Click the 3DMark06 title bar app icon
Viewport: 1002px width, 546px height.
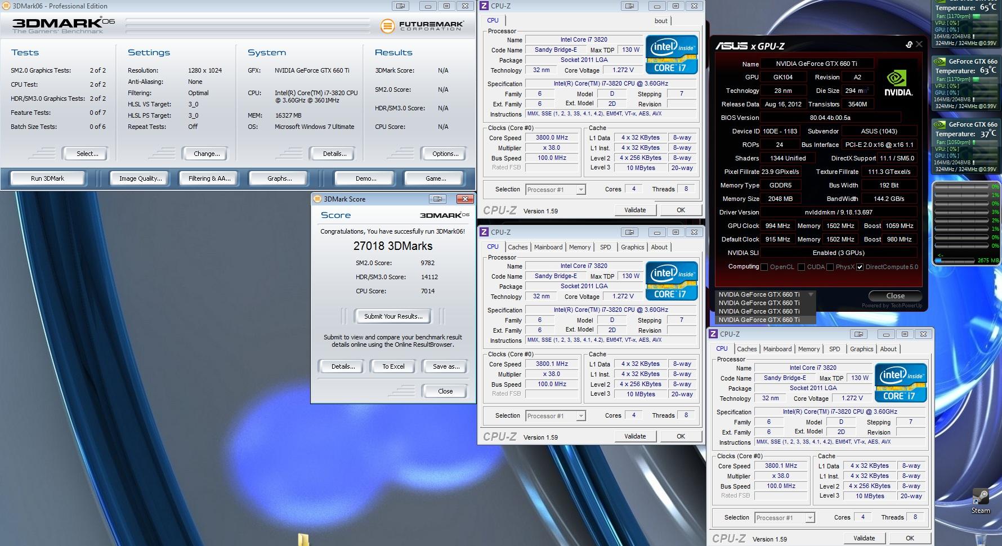point(6,6)
